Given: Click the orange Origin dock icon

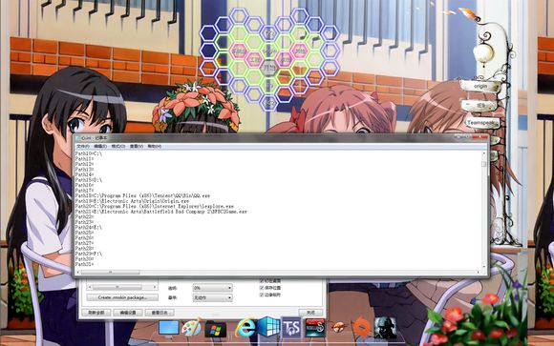Looking at the screenshot, I should [362, 327].
